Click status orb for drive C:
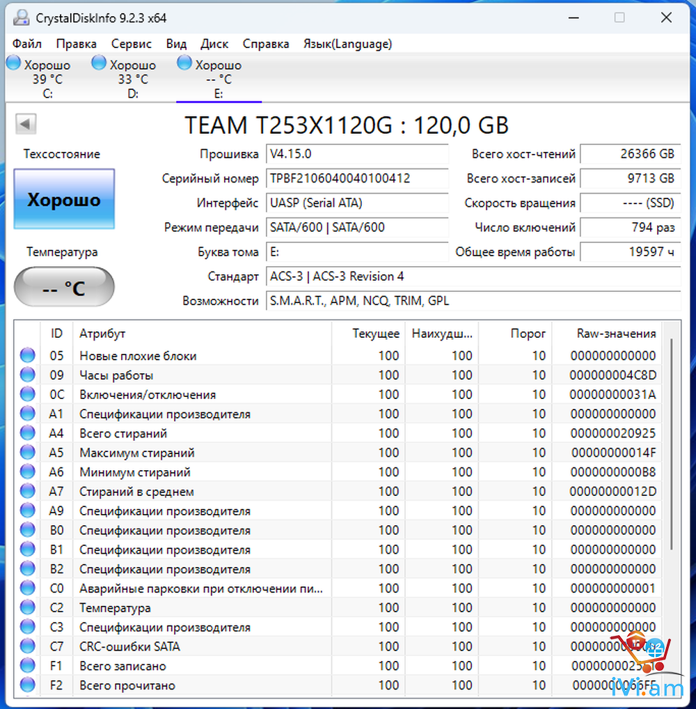Screen dimensions: 696x709 coord(13,63)
